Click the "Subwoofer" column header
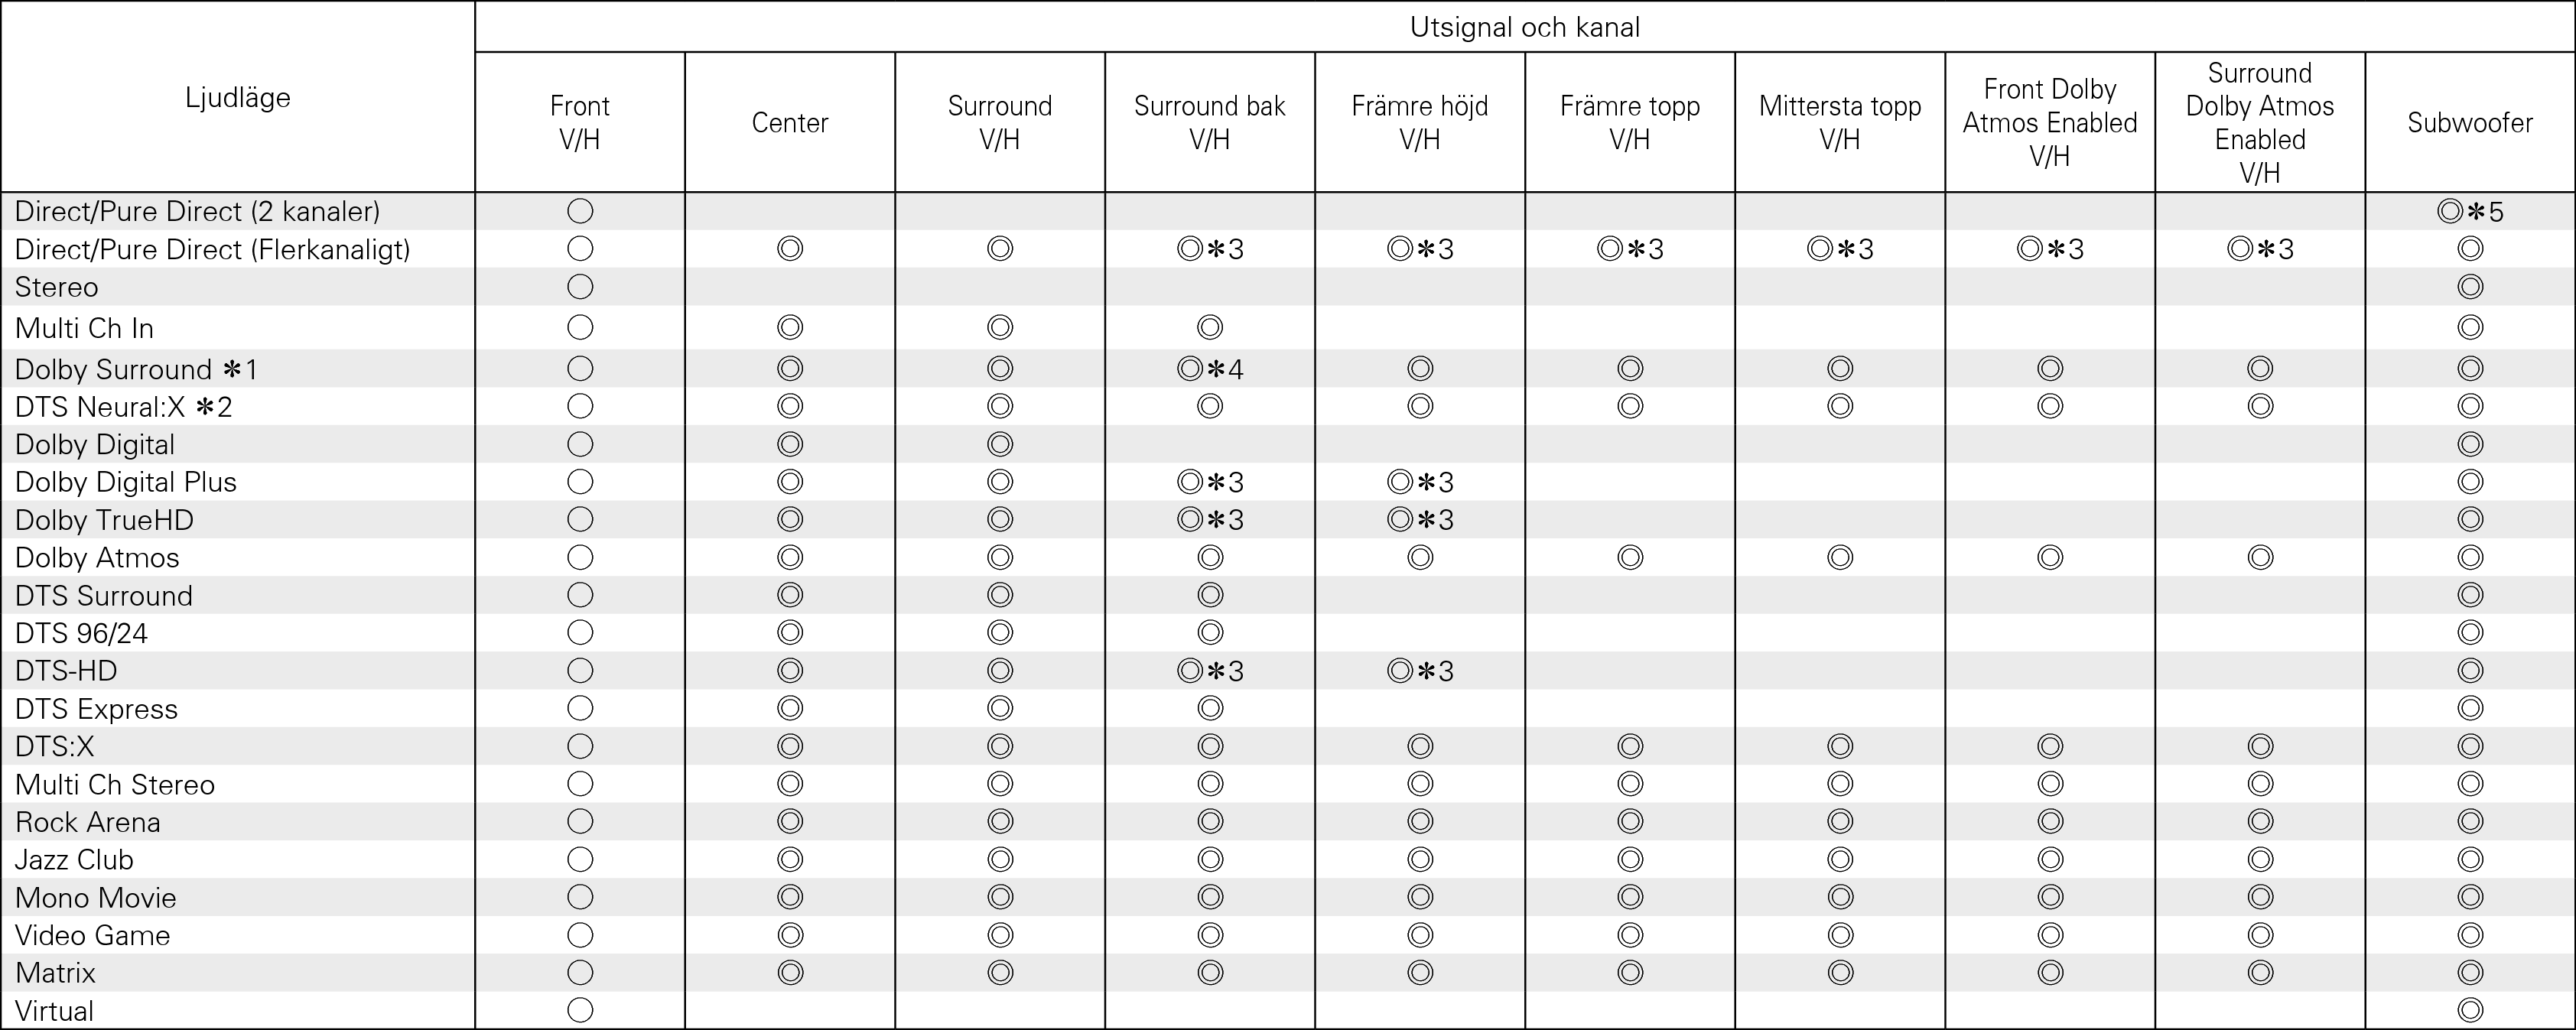This screenshot has width=2576, height=1030. point(2470,122)
